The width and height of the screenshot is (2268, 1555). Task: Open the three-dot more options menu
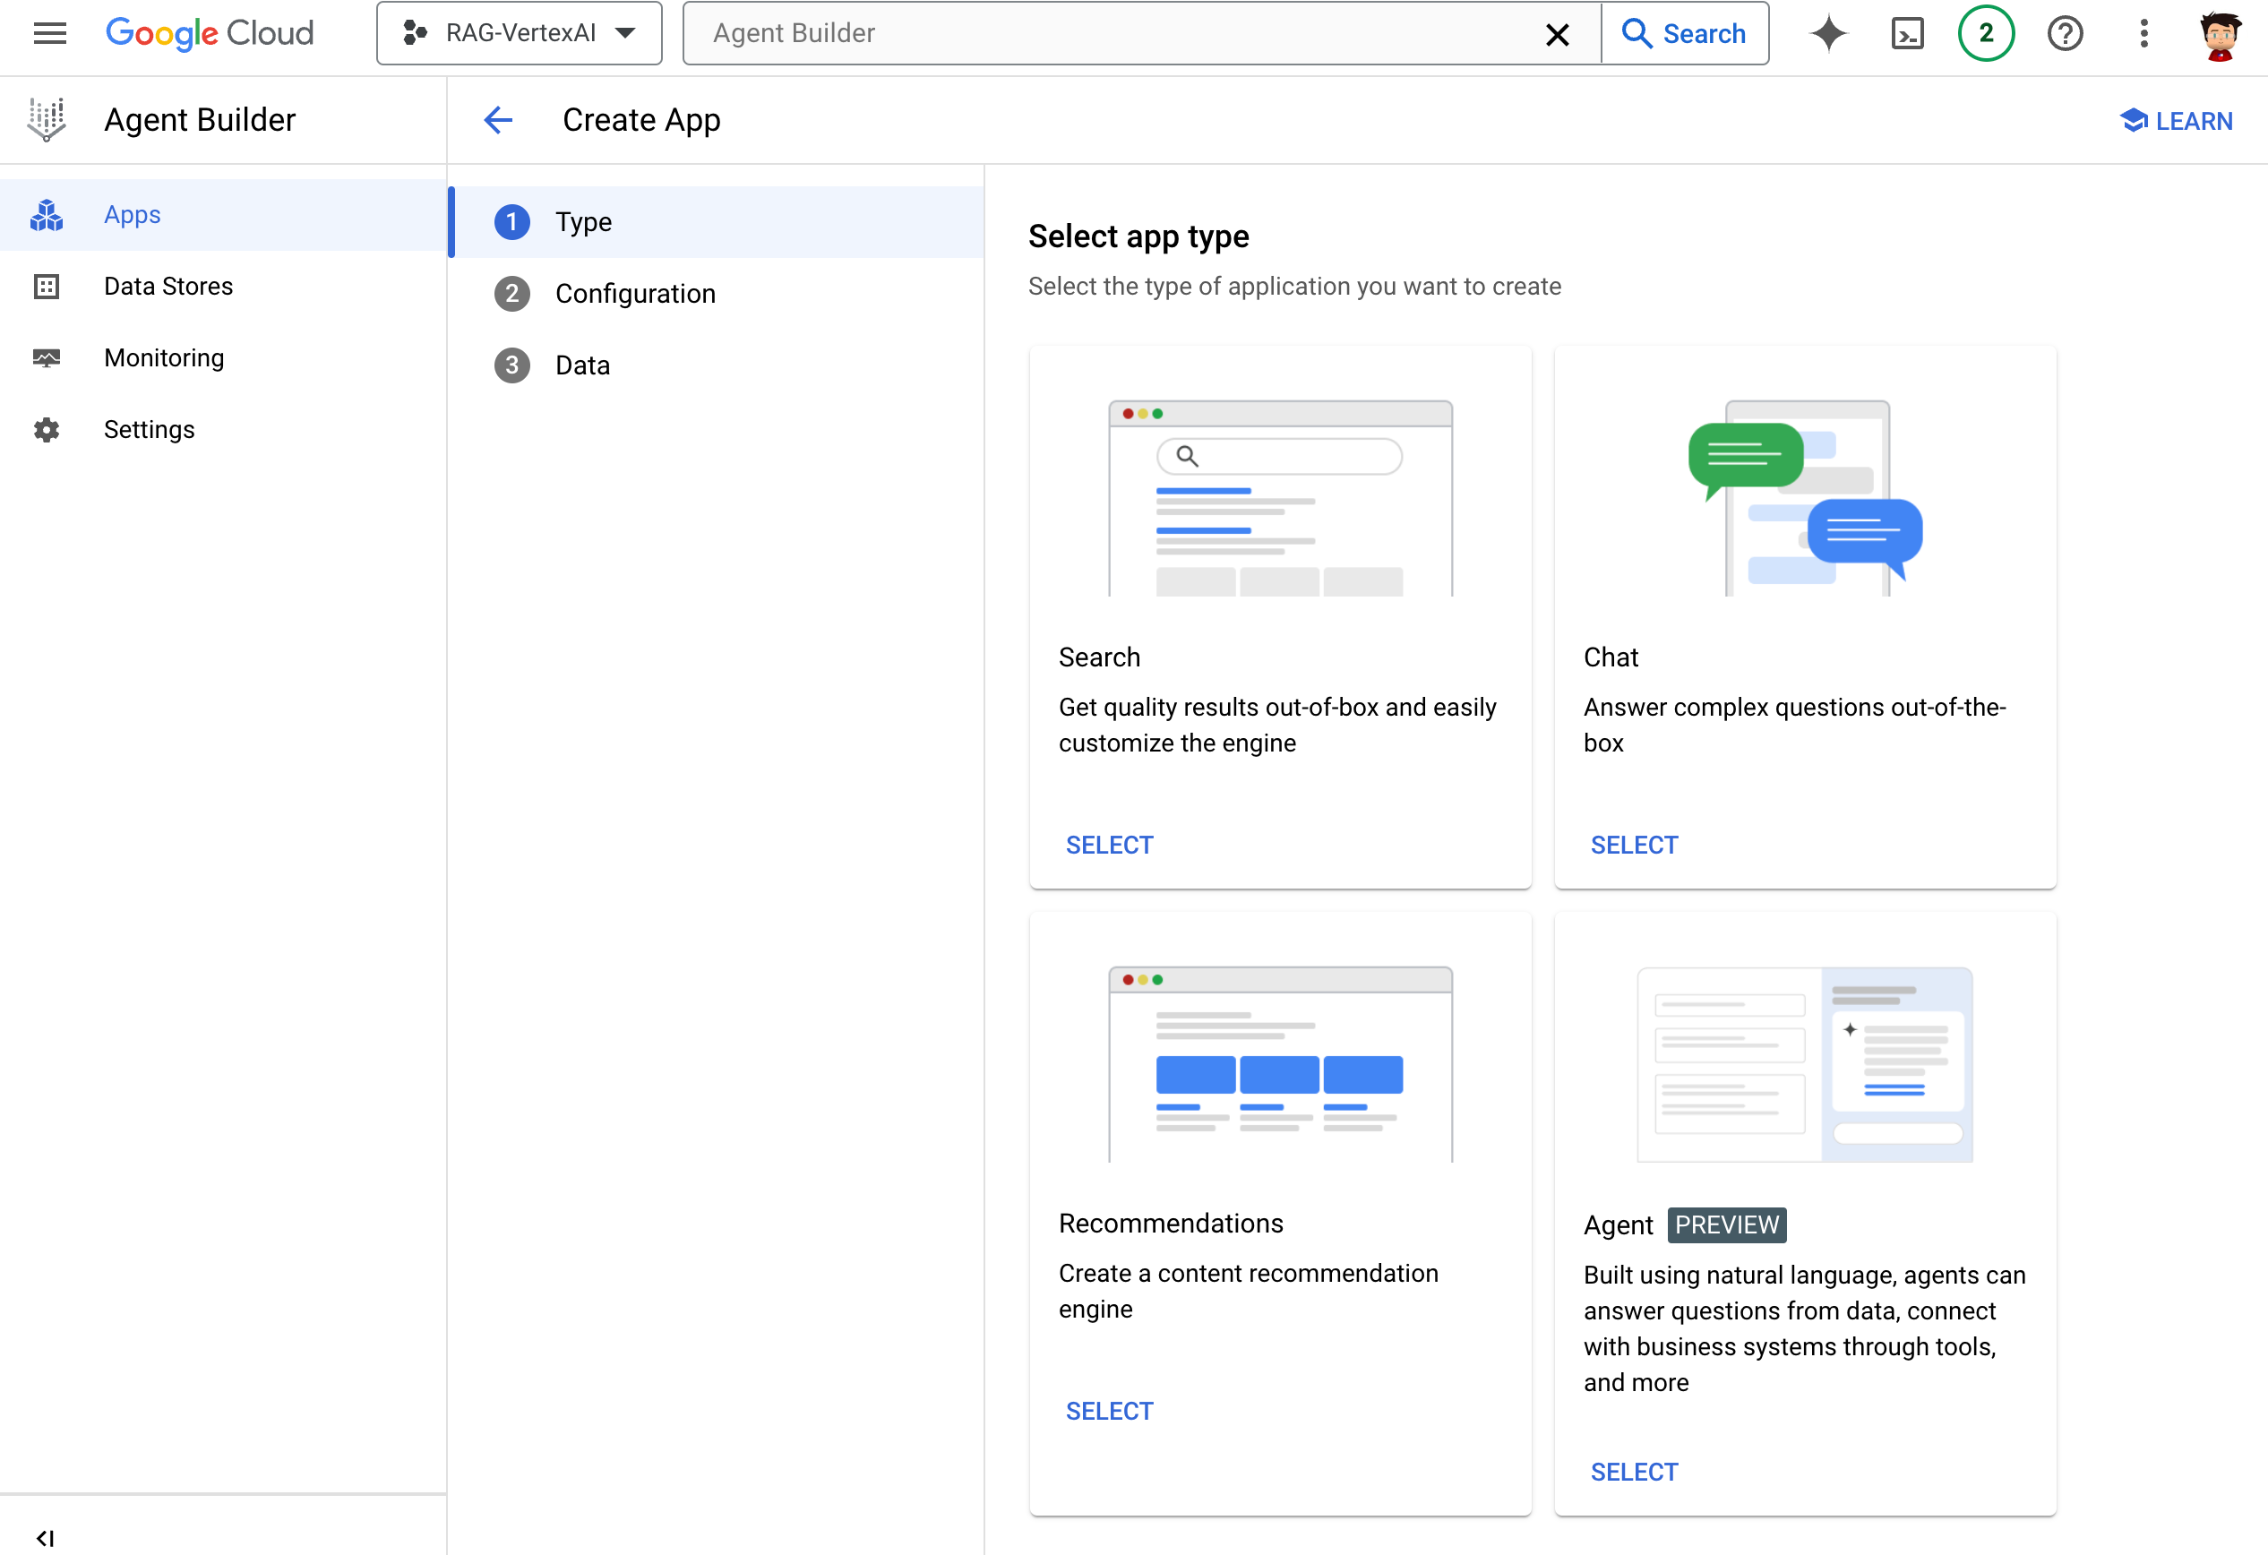pyautogui.click(x=2143, y=33)
